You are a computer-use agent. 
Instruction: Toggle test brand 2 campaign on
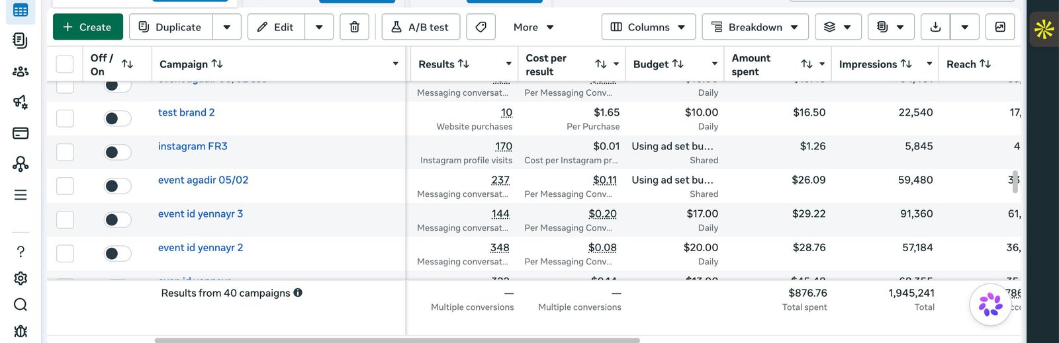(x=118, y=118)
